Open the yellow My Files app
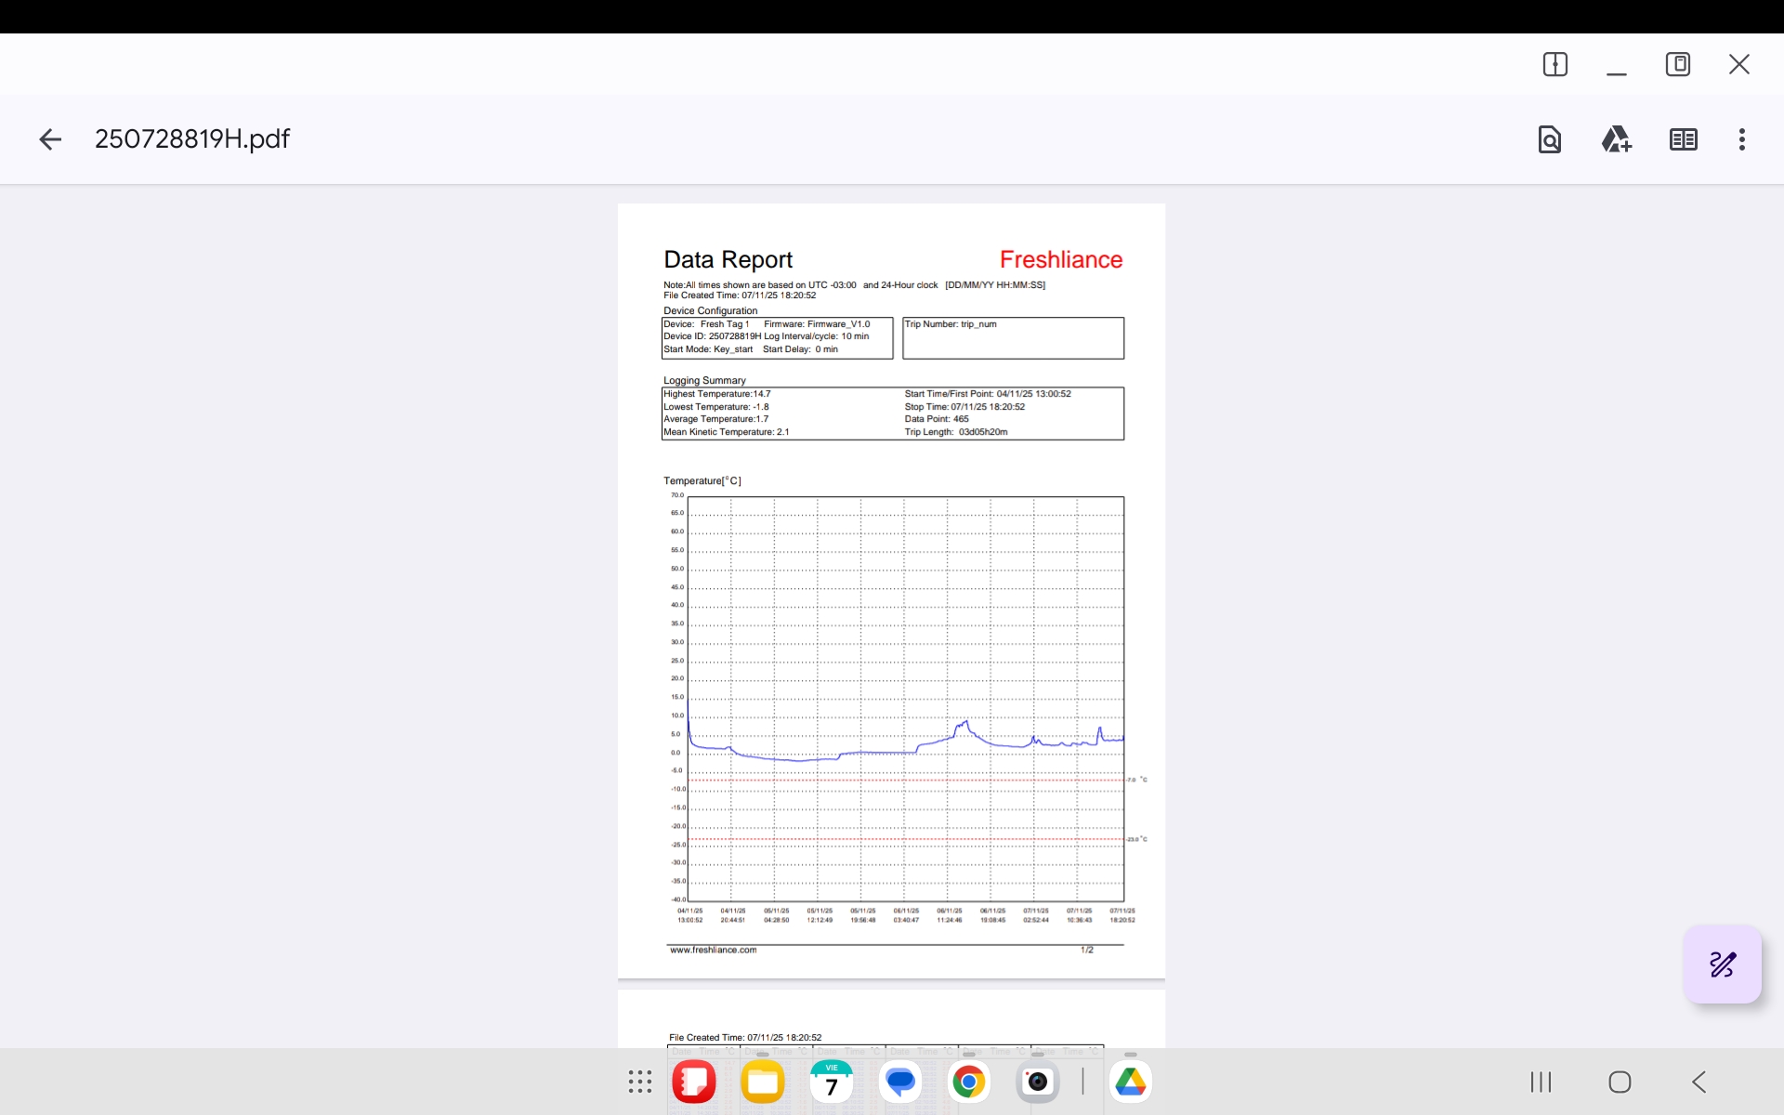 click(x=763, y=1082)
